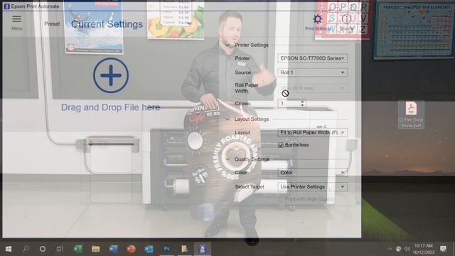Image resolution: width=455 pixels, height=256 pixels.
Task: Open yellow sticky-notes taskbar icon
Action: (184, 249)
